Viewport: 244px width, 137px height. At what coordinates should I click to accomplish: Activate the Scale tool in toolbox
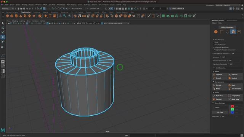tap(3, 47)
